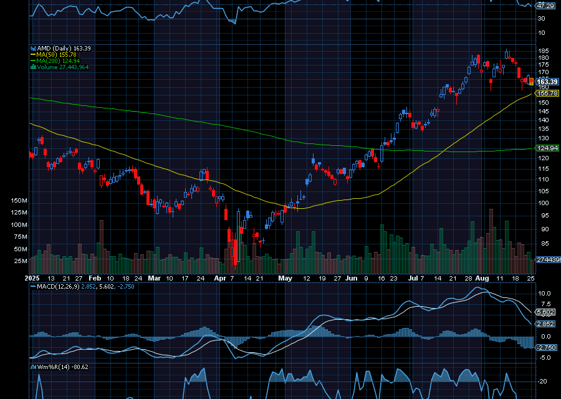Click the Volume 27,443,964 legend entry
The height and width of the screenshot is (399, 561).
point(62,67)
